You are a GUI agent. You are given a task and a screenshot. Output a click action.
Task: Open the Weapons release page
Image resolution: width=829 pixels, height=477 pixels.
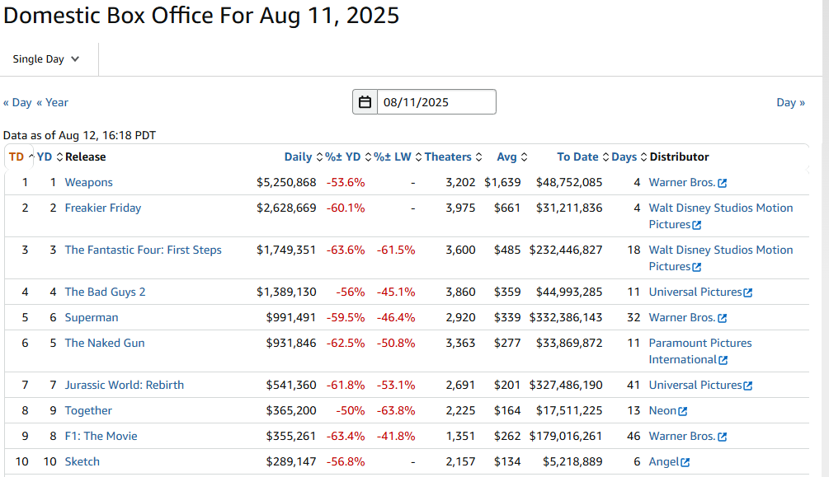pos(89,182)
